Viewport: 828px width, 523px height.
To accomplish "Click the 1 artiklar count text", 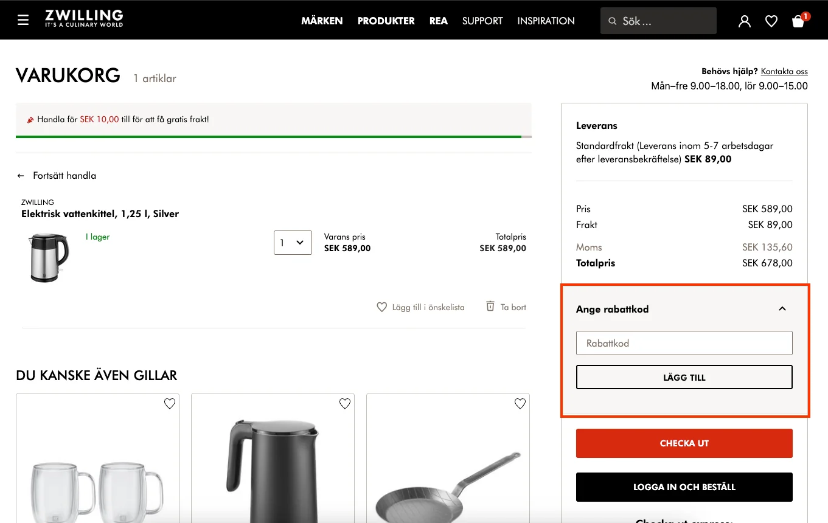I will (x=155, y=78).
